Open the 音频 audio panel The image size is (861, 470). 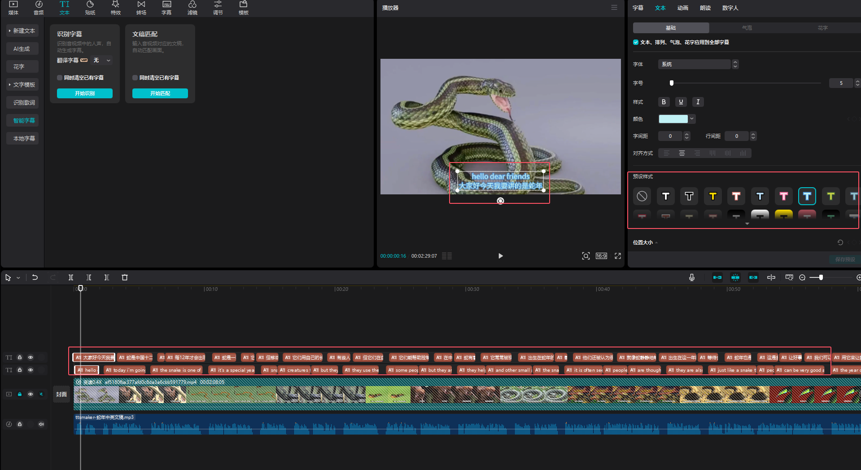(39, 8)
